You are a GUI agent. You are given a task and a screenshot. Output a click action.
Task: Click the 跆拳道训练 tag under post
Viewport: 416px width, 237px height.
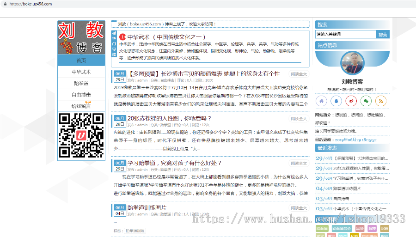tap(135, 231)
